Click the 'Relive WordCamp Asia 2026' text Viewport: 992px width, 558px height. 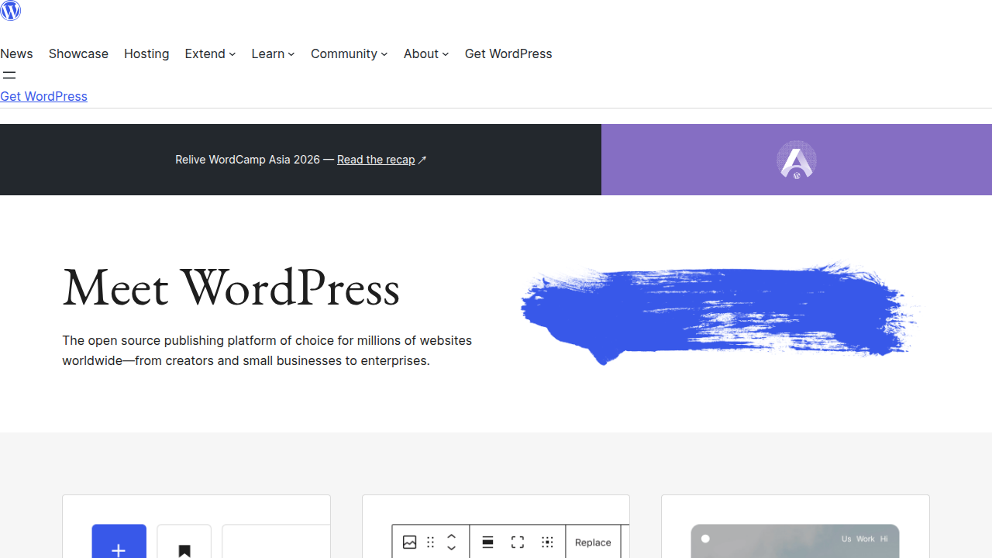coord(247,160)
